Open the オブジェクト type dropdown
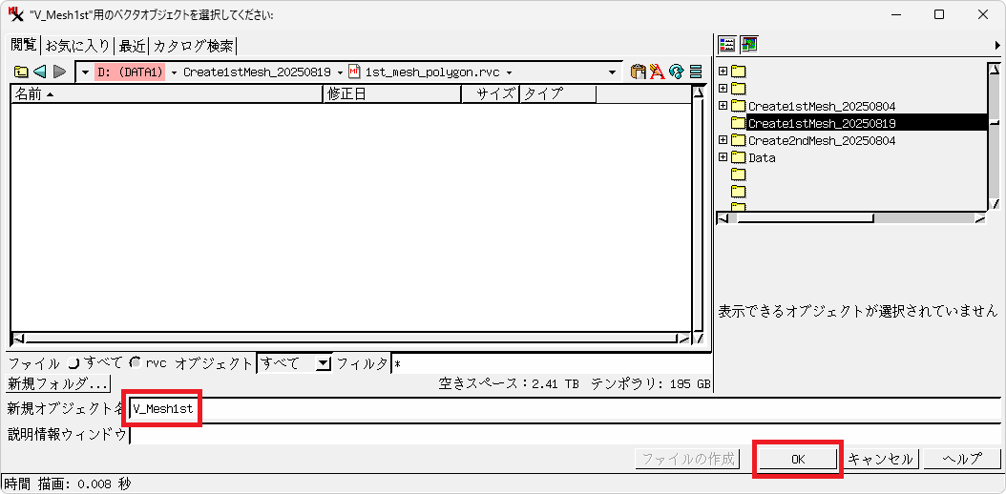This screenshot has width=1006, height=494. [323, 363]
